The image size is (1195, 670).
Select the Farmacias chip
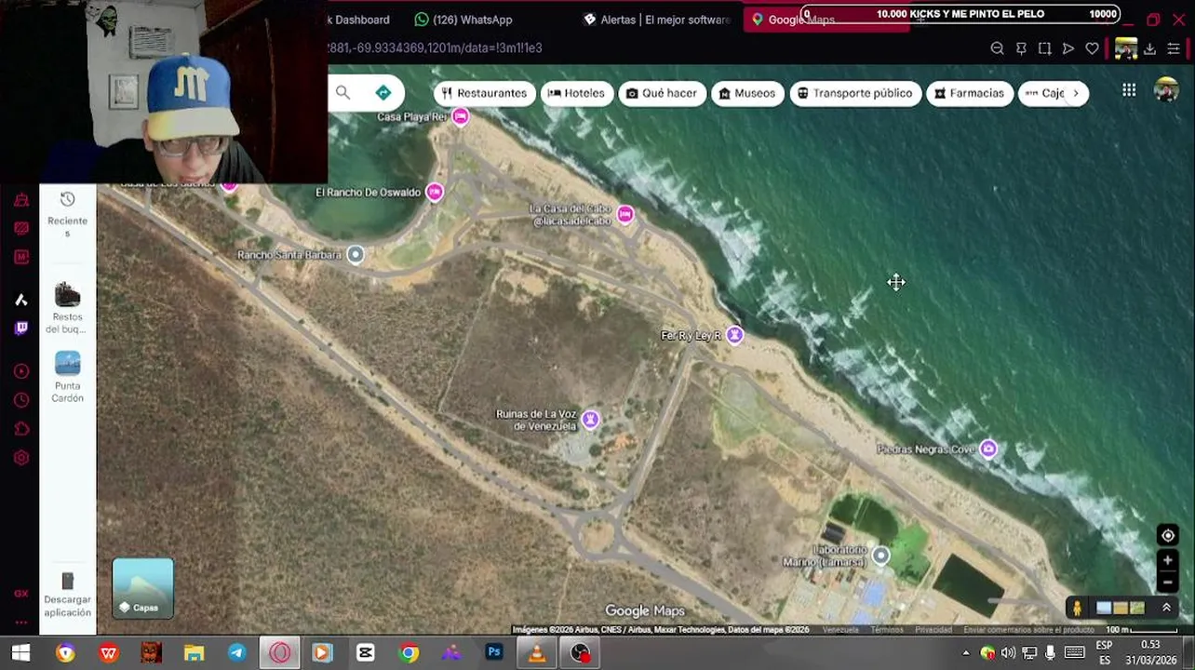pyautogui.click(x=970, y=93)
